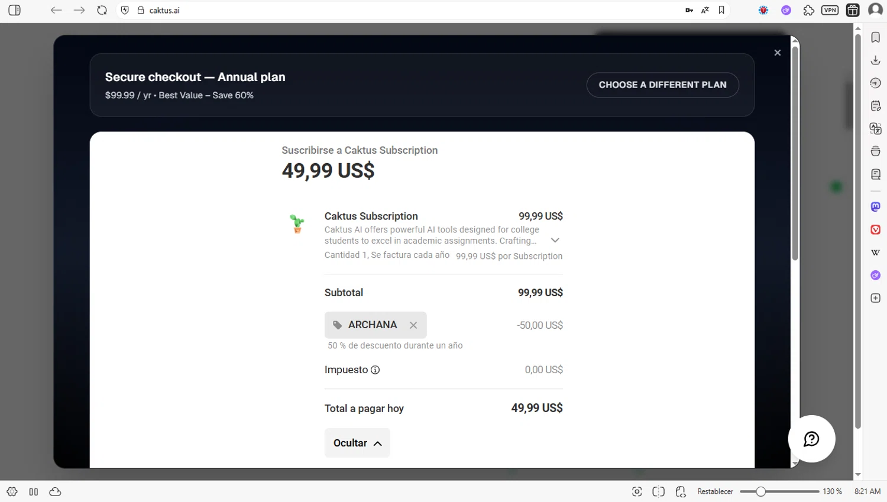Click Choose a Different Plan button
This screenshot has width=887, height=502.
662,85
